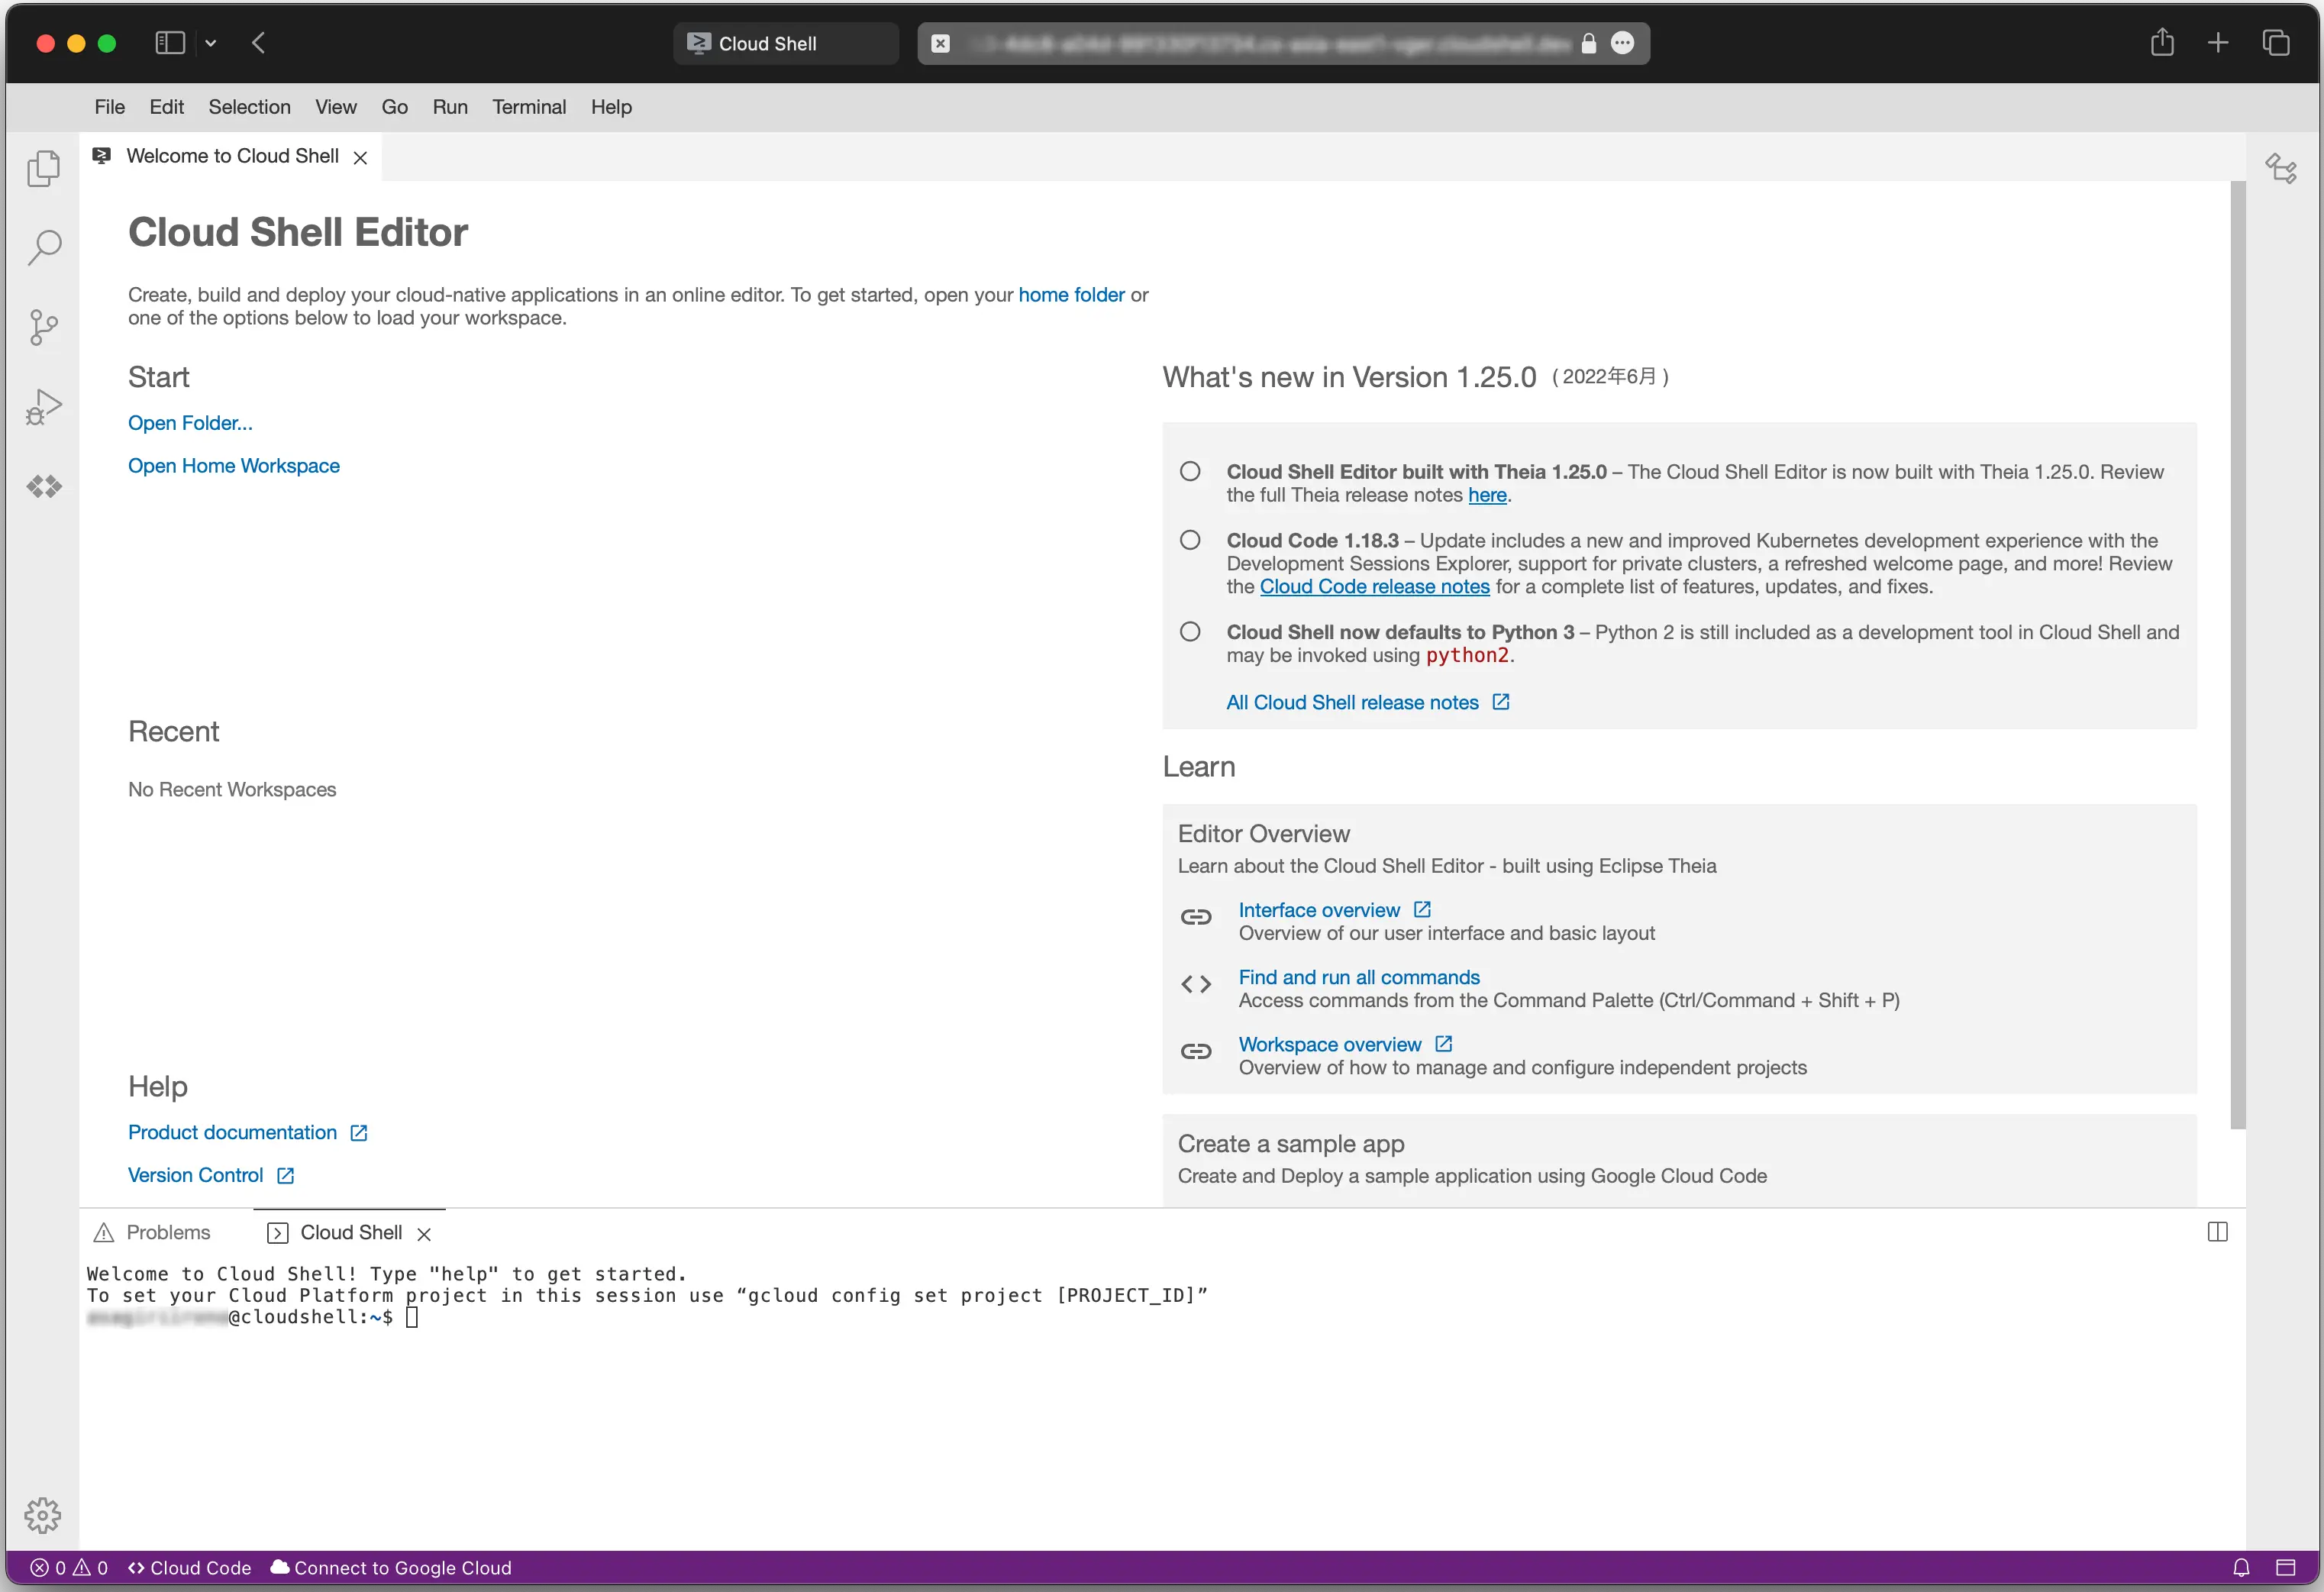
Task: Click the split terminal panel icon
Action: coord(2217,1232)
